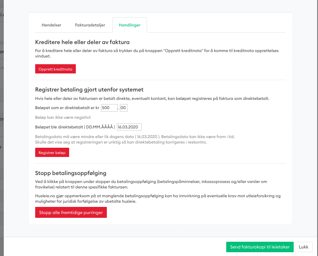Screen dimensions: 318x256
Task: Click the Beløpet ble direktebetalt date label
Action: [75, 127]
